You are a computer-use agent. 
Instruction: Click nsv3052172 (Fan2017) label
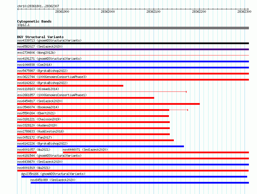click(35, 137)
